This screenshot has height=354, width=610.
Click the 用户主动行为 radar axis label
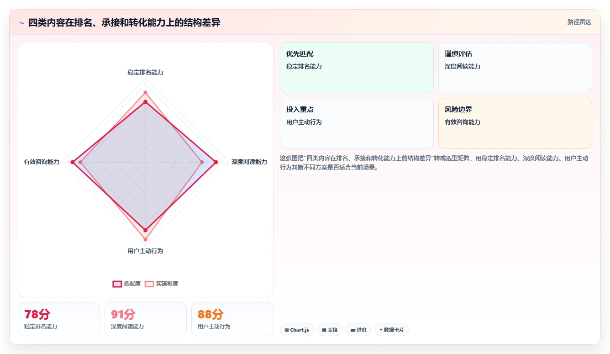pyautogui.click(x=145, y=251)
